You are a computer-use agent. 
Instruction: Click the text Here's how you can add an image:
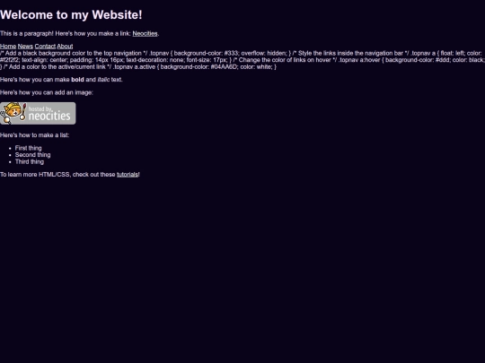click(47, 92)
